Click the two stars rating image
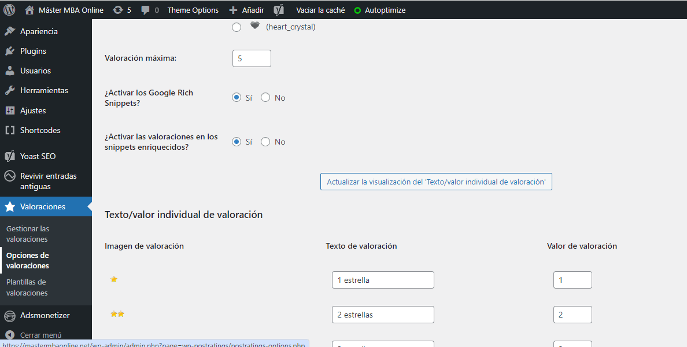 117,313
